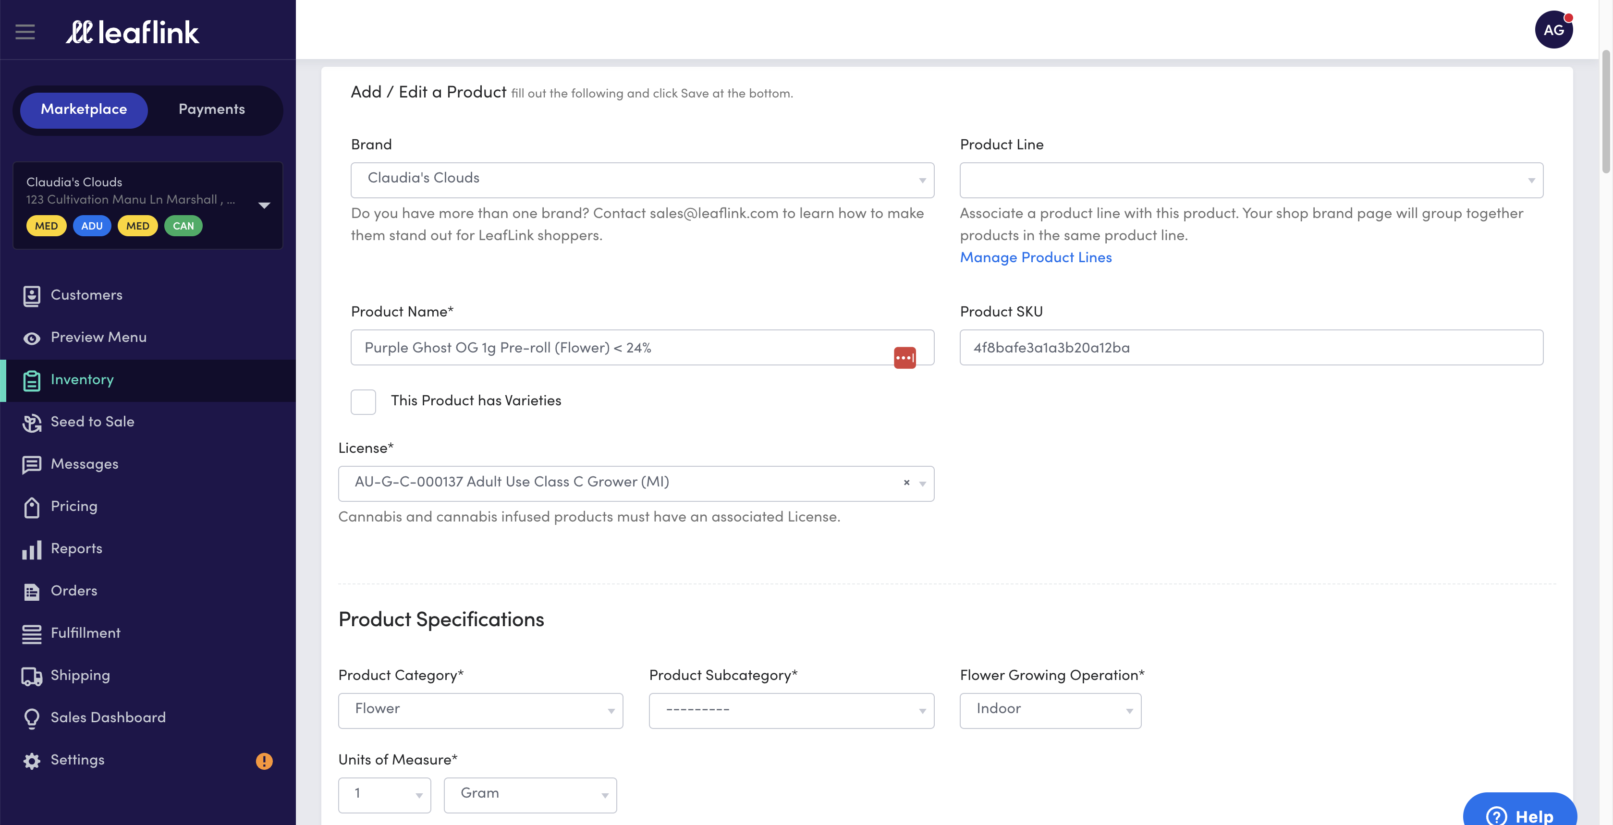Open Shipping in the sidebar
1613x825 pixels.
(148, 676)
